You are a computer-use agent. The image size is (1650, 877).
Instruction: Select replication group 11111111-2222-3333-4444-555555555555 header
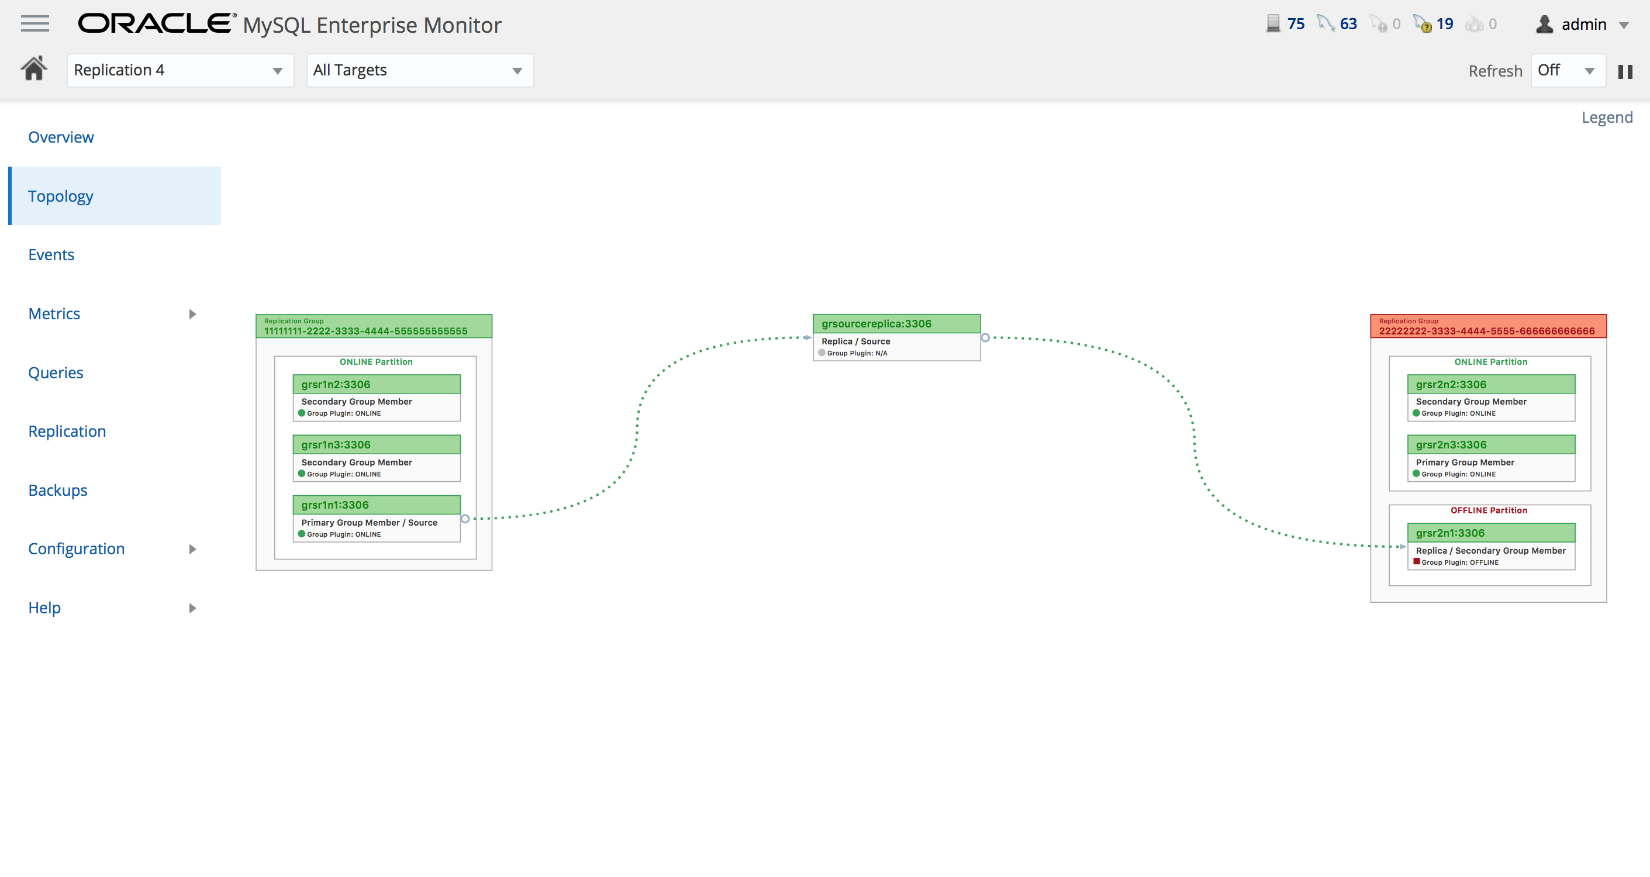374,326
